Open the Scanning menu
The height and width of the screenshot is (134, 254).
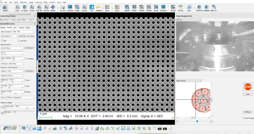38,2
